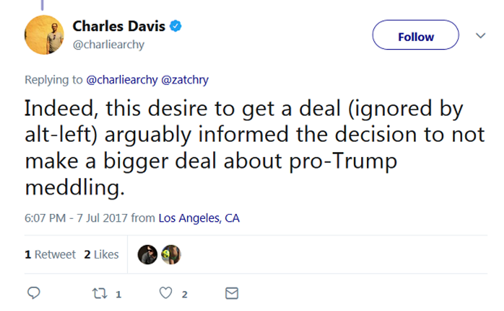The height and width of the screenshot is (311, 504).
Task: Click the 6:07 PM - 7 Jul 2017 timestamp
Action: point(76,218)
